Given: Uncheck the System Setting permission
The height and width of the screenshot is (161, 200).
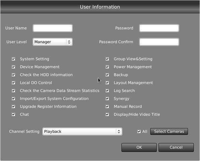Looking at the screenshot, I should [13, 59].
